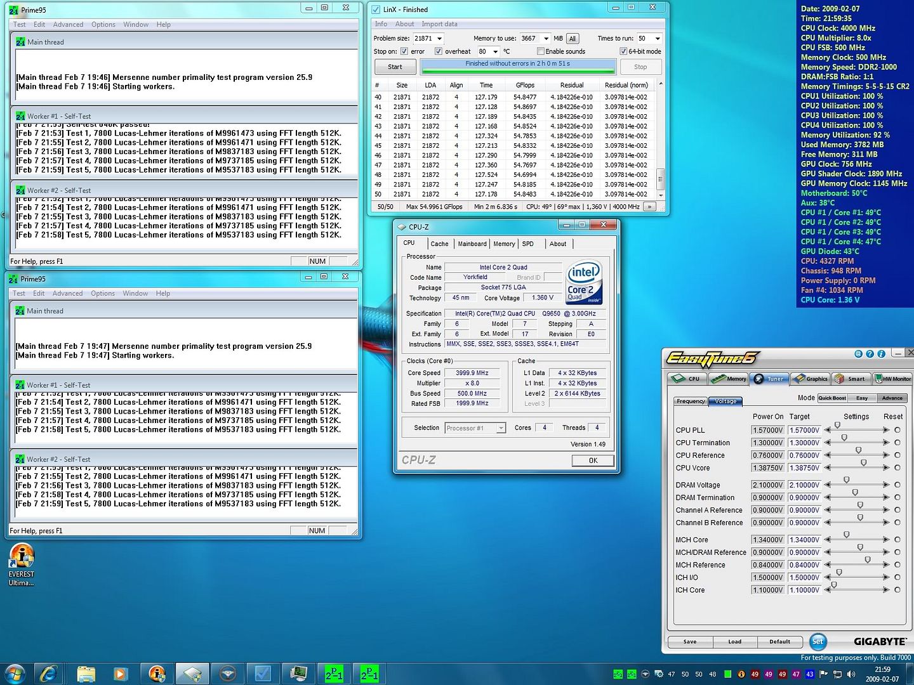The width and height of the screenshot is (914, 685).
Task: Select the MCH Core reset radio button
Action: [x=897, y=540]
